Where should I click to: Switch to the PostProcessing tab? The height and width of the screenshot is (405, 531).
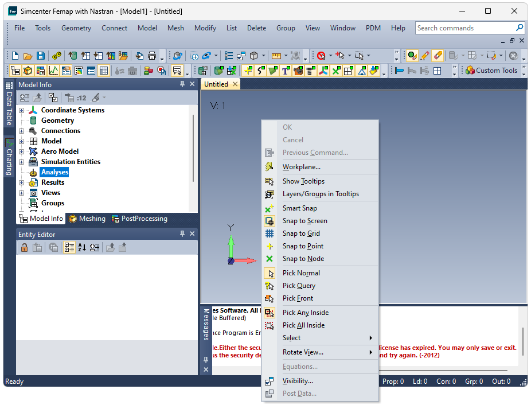coord(140,219)
